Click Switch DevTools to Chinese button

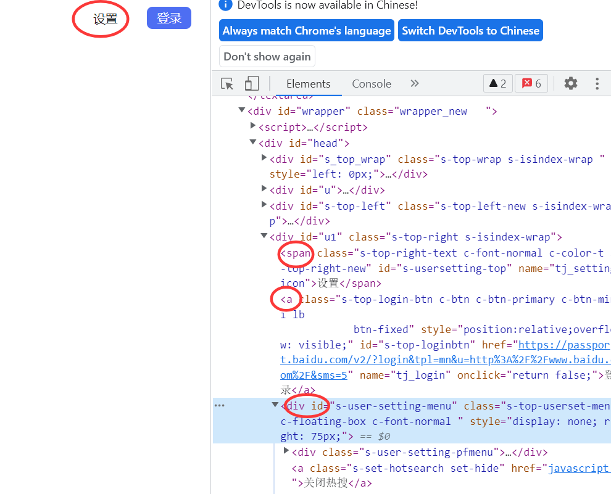(x=470, y=30)
